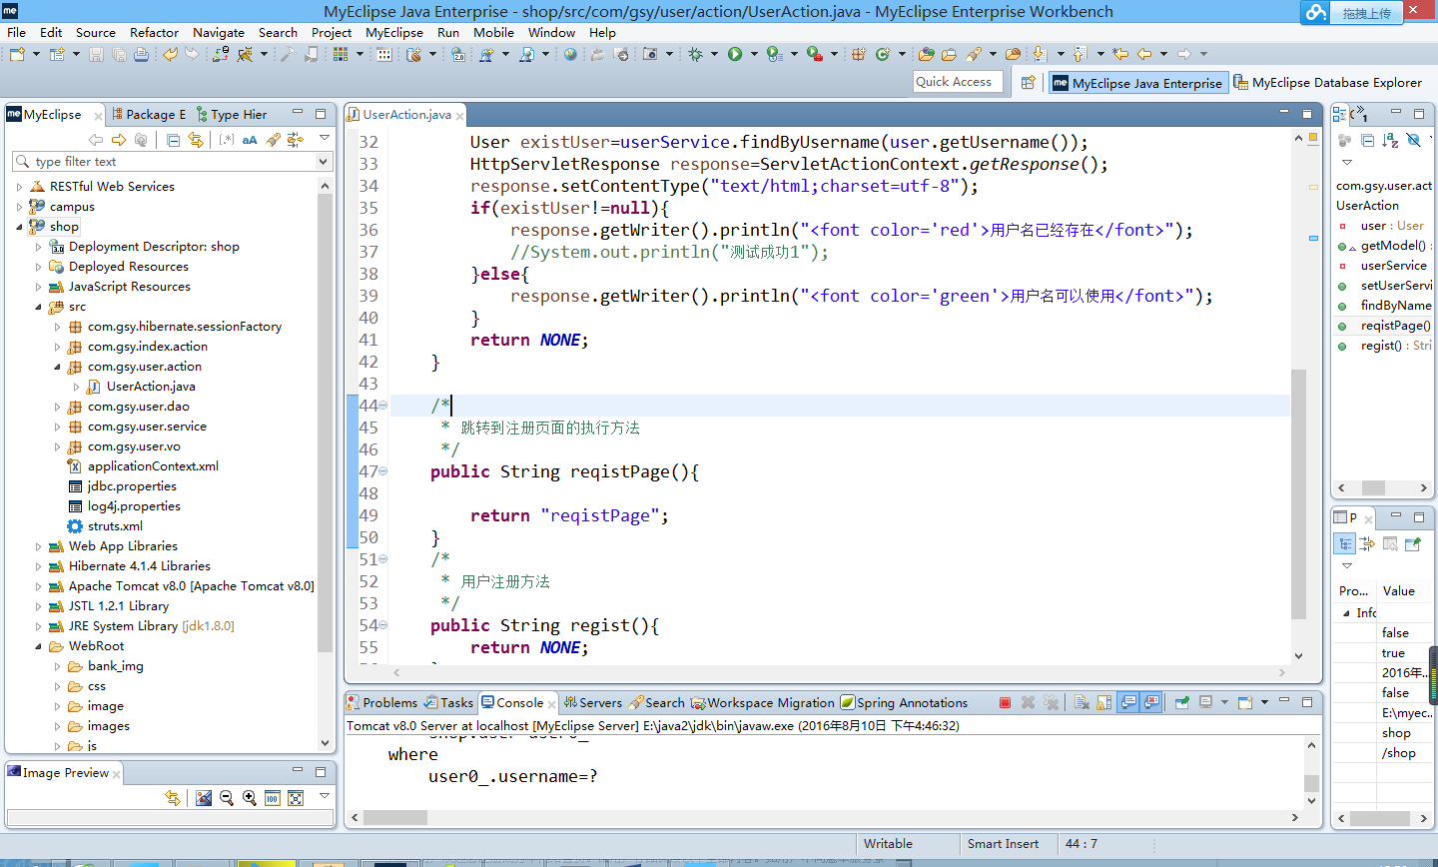This screenshot has width=1438, height=867.
Task: Click the Debug bug icon
Action: 695,54
